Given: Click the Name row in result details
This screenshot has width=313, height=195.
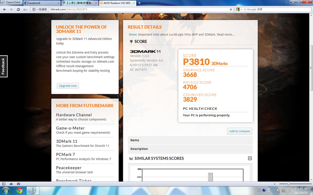Looking at the screenshot, I should pyautogui.click(x=190, y=140).
